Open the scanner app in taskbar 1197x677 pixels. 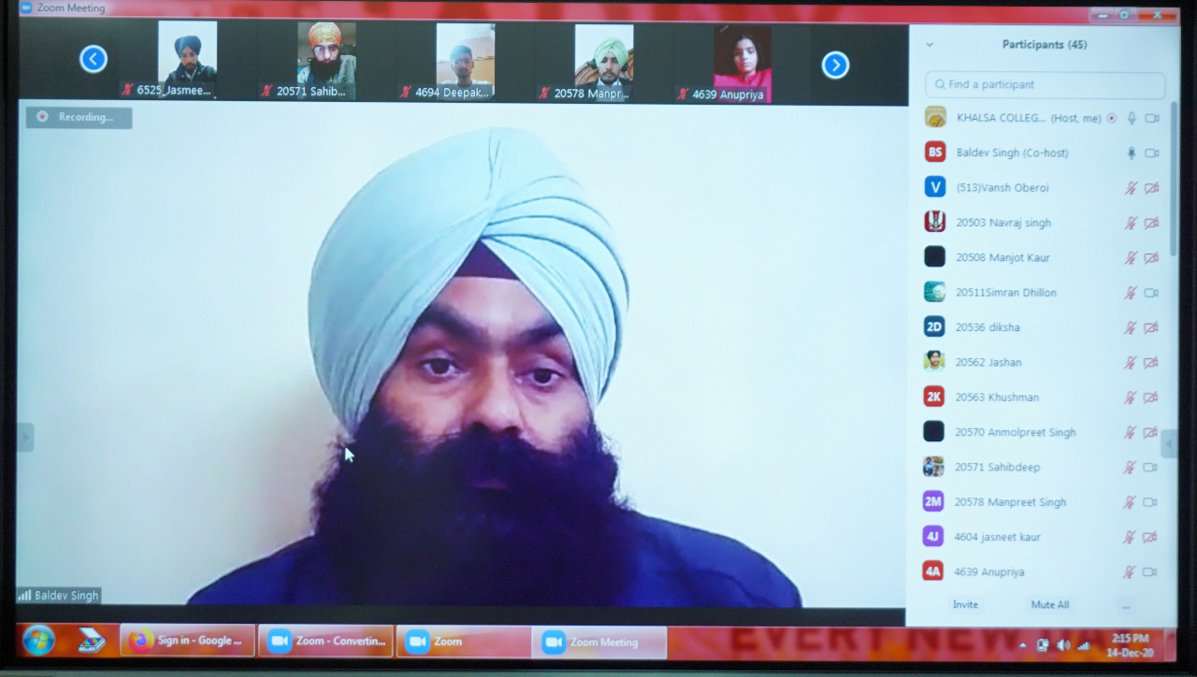(91, 641)
